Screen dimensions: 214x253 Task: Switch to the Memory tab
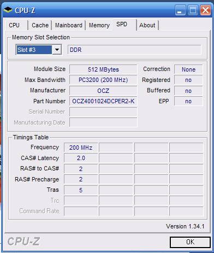[x=99, y=25]
